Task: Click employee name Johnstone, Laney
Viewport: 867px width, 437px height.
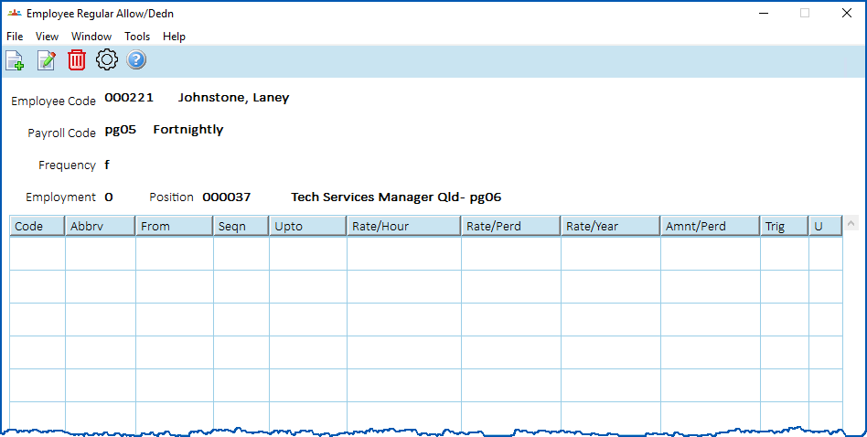Action: (233, 98)
